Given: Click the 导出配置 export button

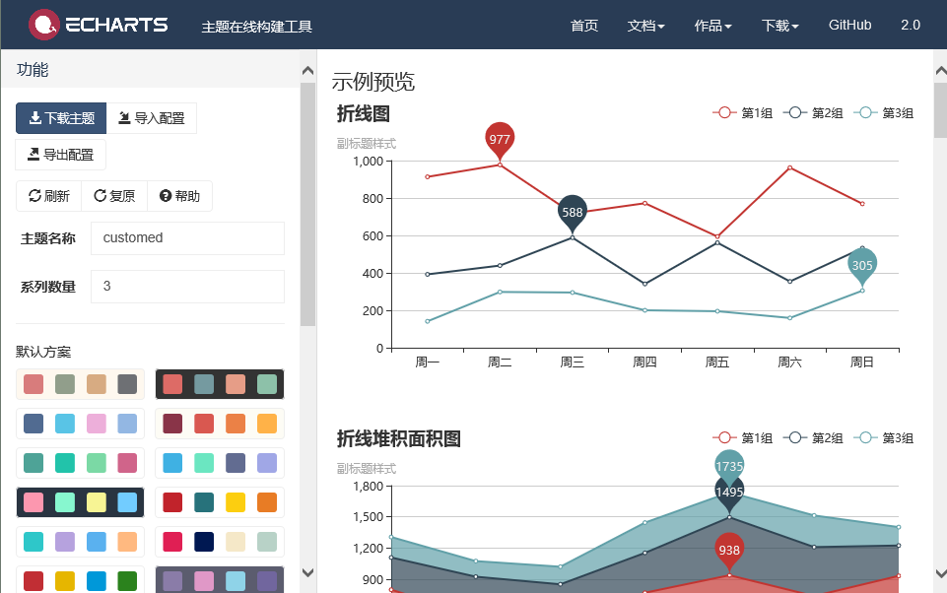Looking at the screenshot, I should coord(60,155).
